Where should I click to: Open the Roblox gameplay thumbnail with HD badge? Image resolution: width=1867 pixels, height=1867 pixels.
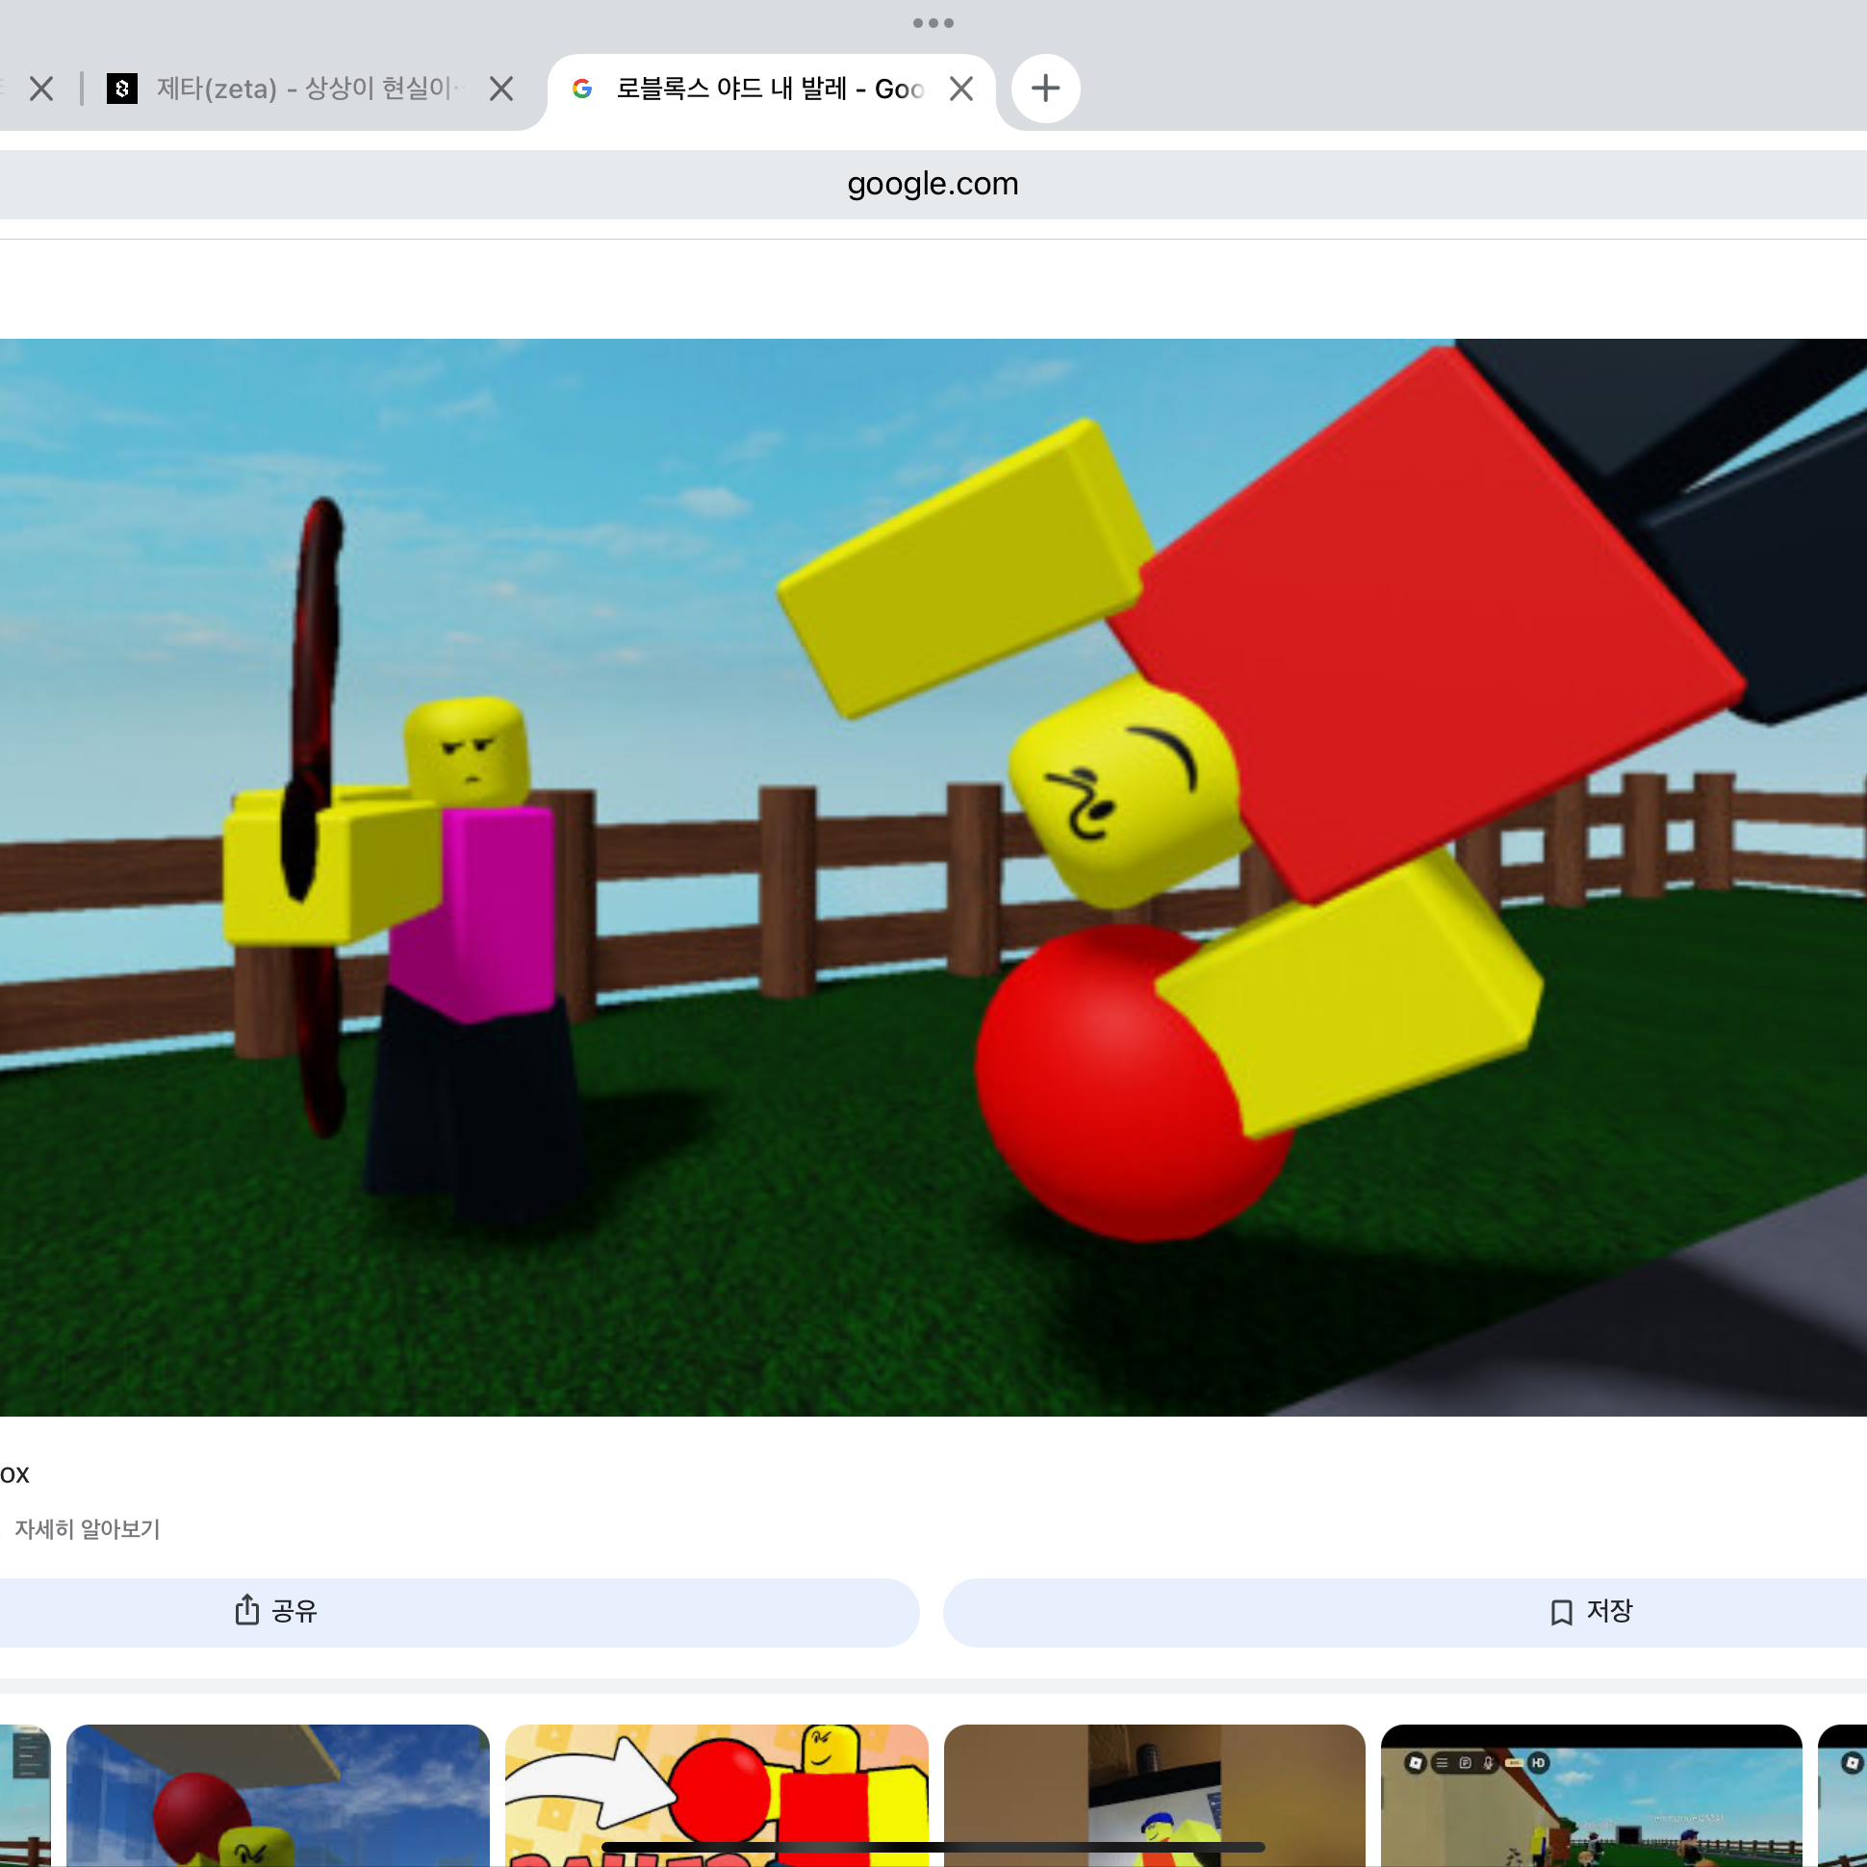tap(1592, 1796)
